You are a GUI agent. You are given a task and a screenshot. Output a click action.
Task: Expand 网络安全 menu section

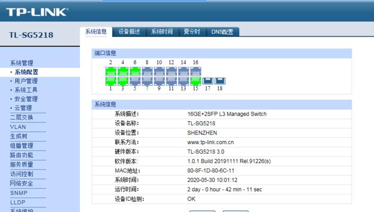pos(22,183)
